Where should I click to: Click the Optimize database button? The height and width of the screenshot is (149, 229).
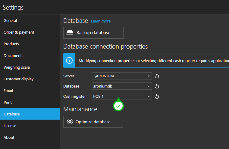point(93,122)
